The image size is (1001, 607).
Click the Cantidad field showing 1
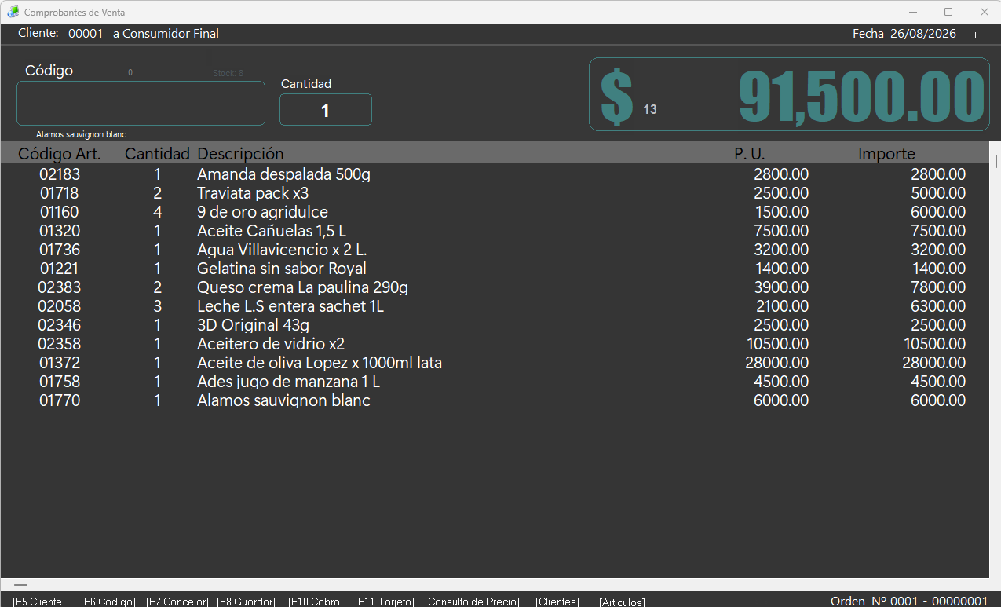point(326,110)
